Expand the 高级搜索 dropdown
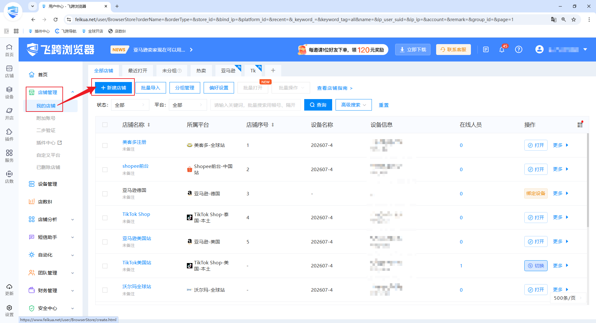Image resolution: width=596 pixels, height=323 pixels. coord(354,105)
